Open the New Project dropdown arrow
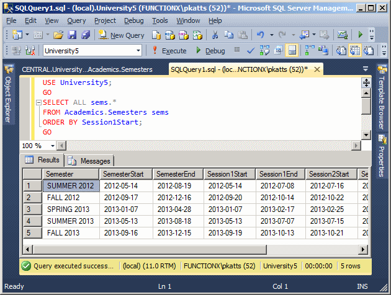The height and width of the screenshot is (295, 391). tap(27, 35)
